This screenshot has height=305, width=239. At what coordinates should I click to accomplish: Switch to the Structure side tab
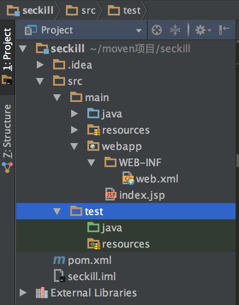[x=7, y=138]
